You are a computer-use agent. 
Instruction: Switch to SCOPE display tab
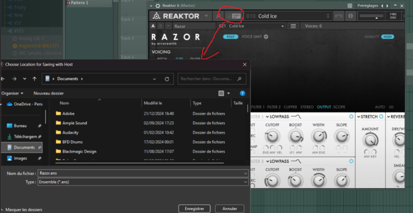(339, 107)
